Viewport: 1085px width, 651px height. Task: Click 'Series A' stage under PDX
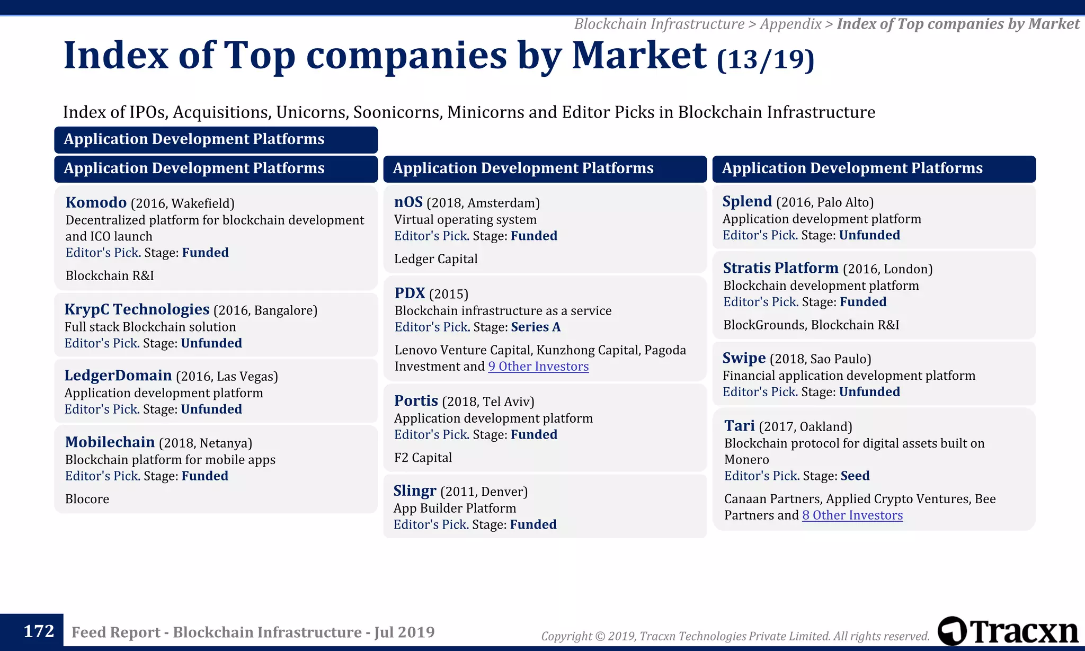click(x=536, y=326)
